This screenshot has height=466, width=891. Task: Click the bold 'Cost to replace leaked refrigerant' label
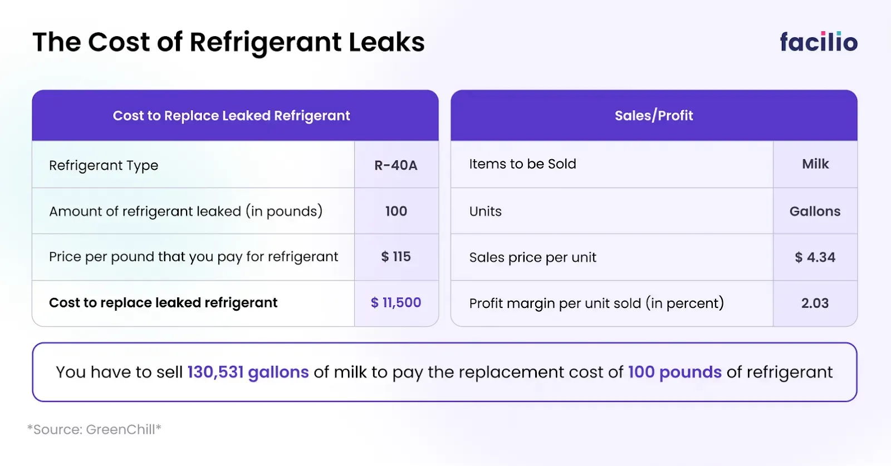coord(163,303)
